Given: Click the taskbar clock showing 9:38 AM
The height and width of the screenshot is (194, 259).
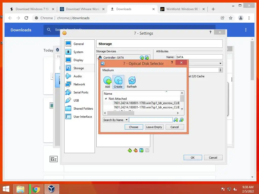Looking at the screenshot, I should pos(248,189).
